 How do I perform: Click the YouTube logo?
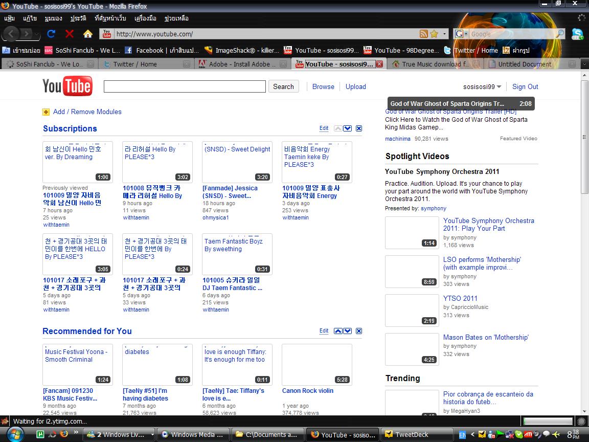[x=67, y=86]
